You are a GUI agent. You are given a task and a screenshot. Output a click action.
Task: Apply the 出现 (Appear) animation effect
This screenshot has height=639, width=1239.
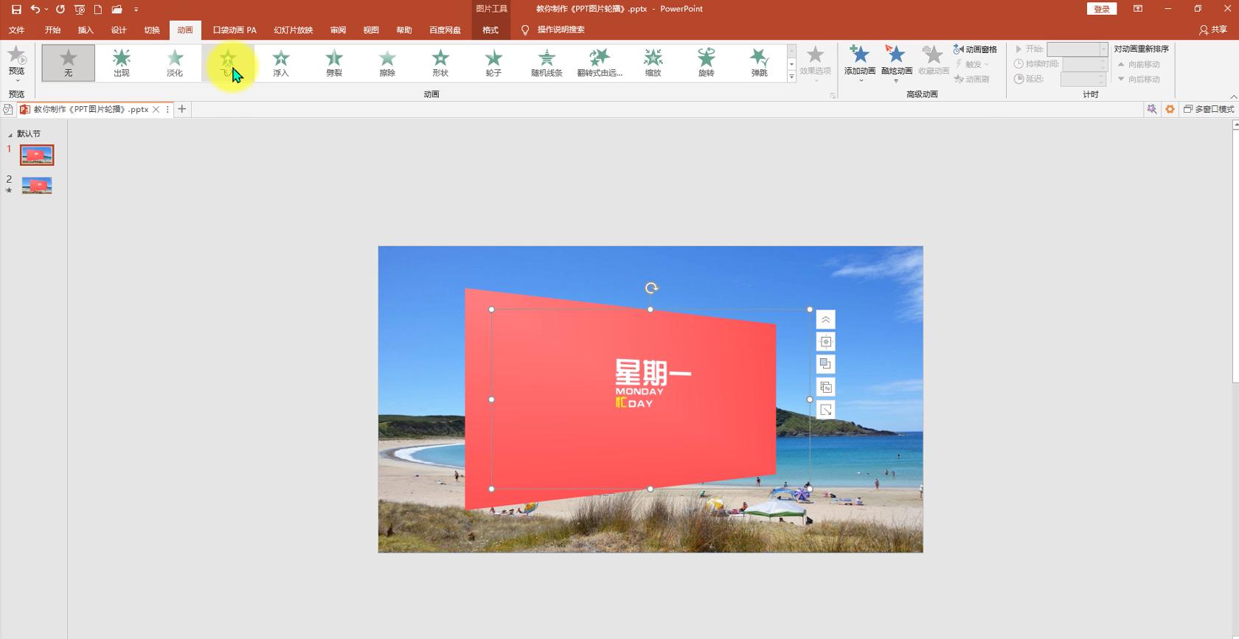122,62
